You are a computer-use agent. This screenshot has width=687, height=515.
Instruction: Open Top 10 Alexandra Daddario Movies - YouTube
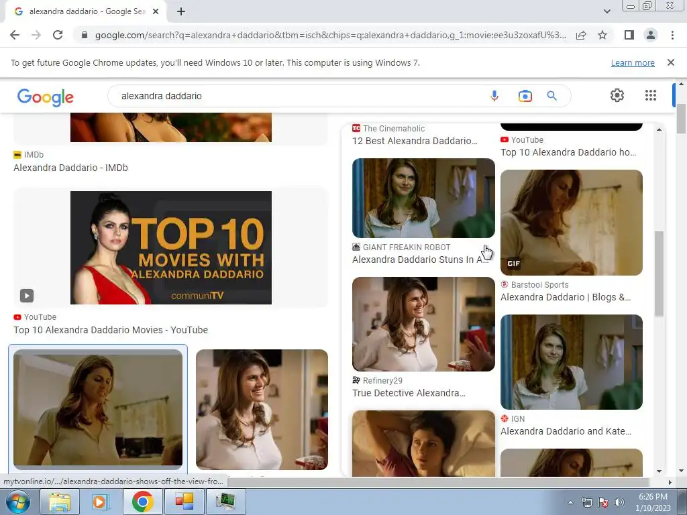pyautogui.click(x=111, y=330)
